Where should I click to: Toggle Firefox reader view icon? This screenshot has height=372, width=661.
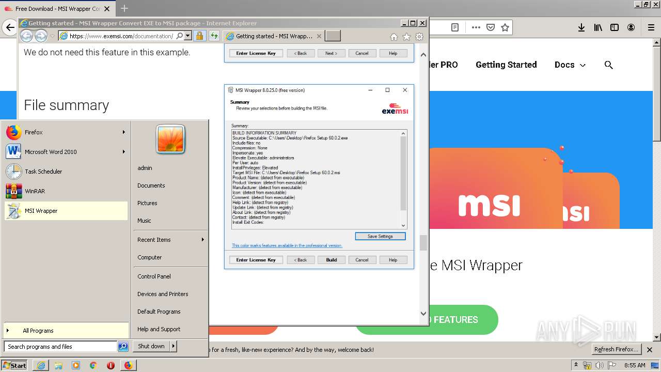point(455,27)
